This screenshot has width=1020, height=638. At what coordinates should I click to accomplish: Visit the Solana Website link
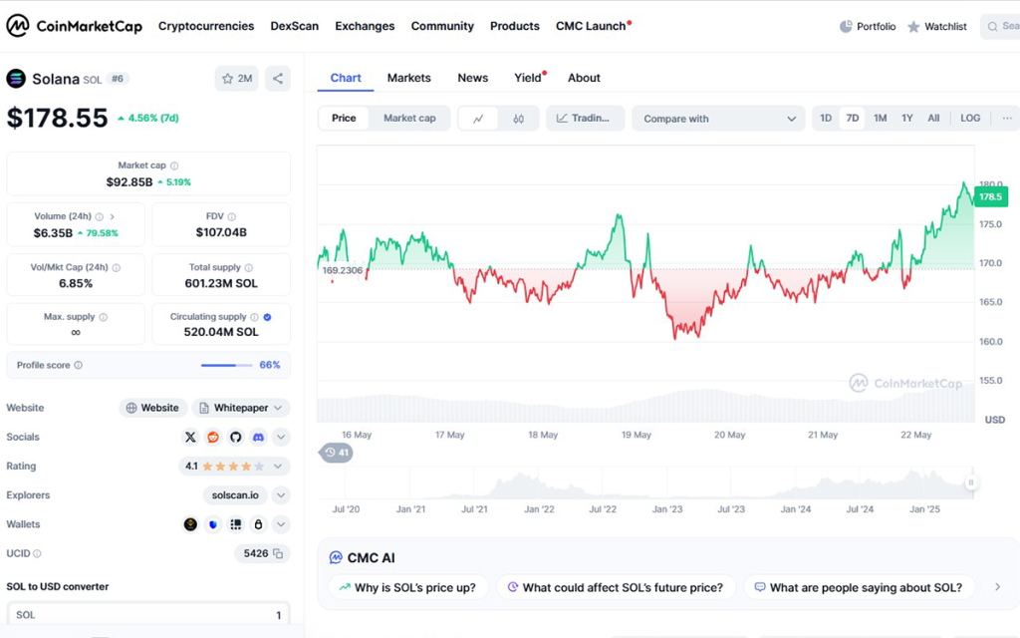[x=152, y=408]
